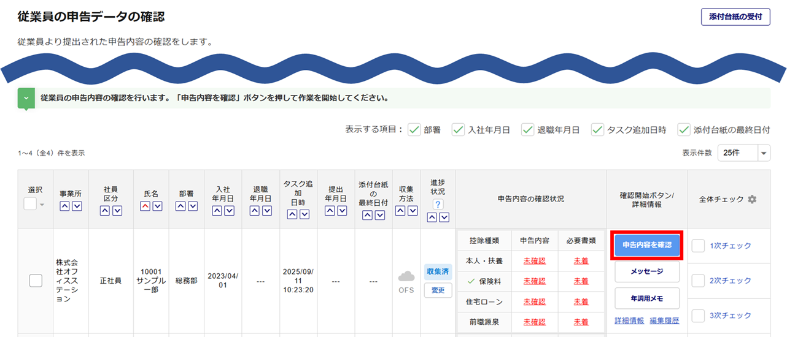The image size is (787, 337).
Task: Click the 進捗状況 help question mark icon
Action: click(438, 205)
